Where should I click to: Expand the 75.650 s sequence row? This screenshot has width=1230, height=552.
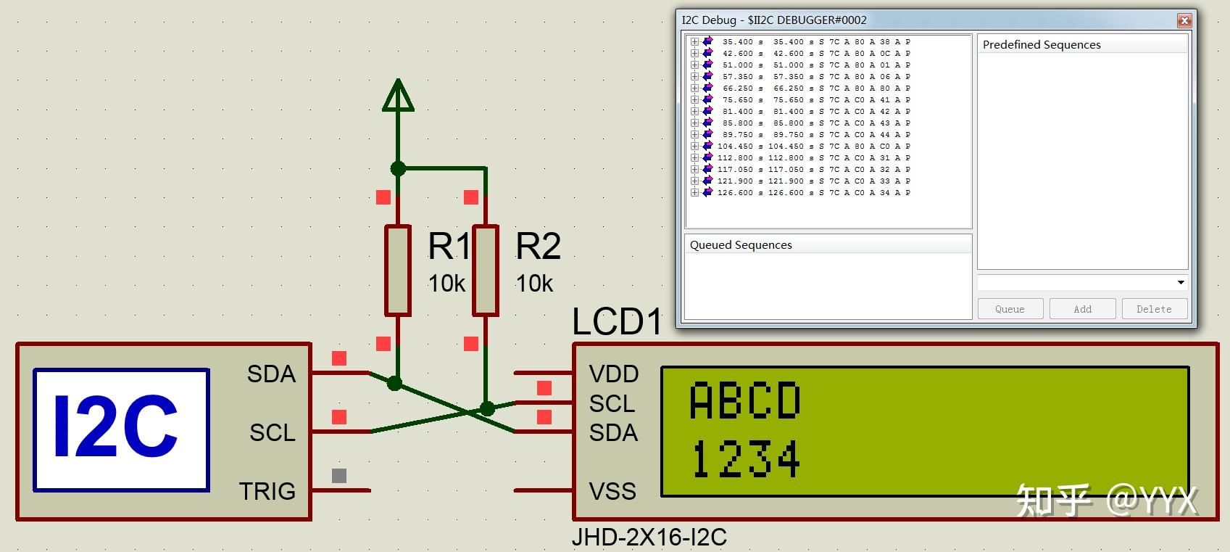pos(694,100)
